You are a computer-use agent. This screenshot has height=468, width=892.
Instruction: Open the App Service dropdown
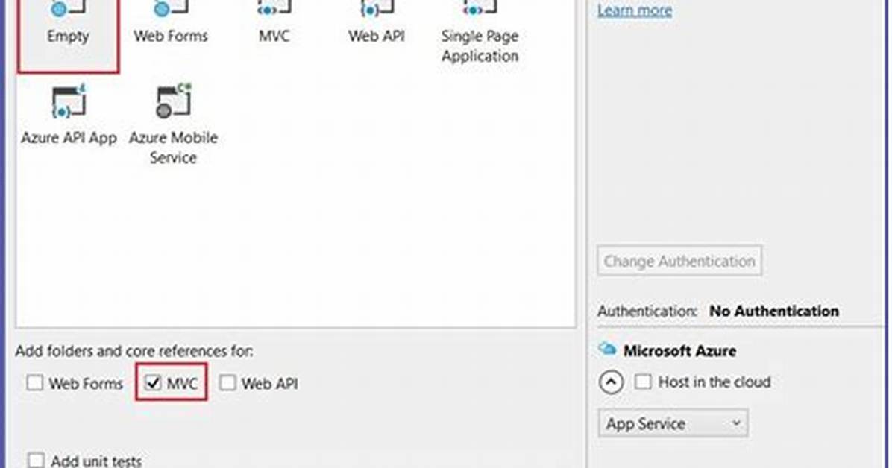tap(673, 423)
